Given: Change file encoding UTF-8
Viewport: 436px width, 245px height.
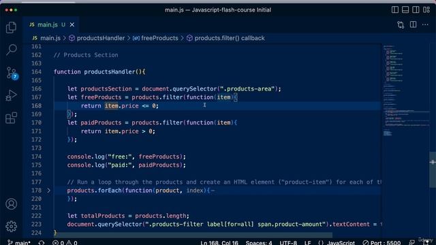Looking at the screenshot, I should point(288,242).
